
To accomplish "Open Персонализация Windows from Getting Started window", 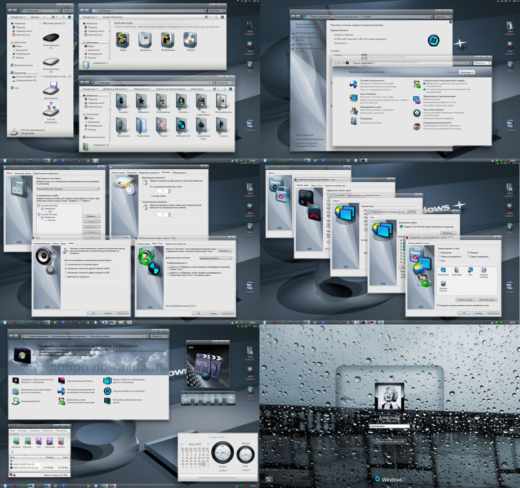I will [61, 381].
